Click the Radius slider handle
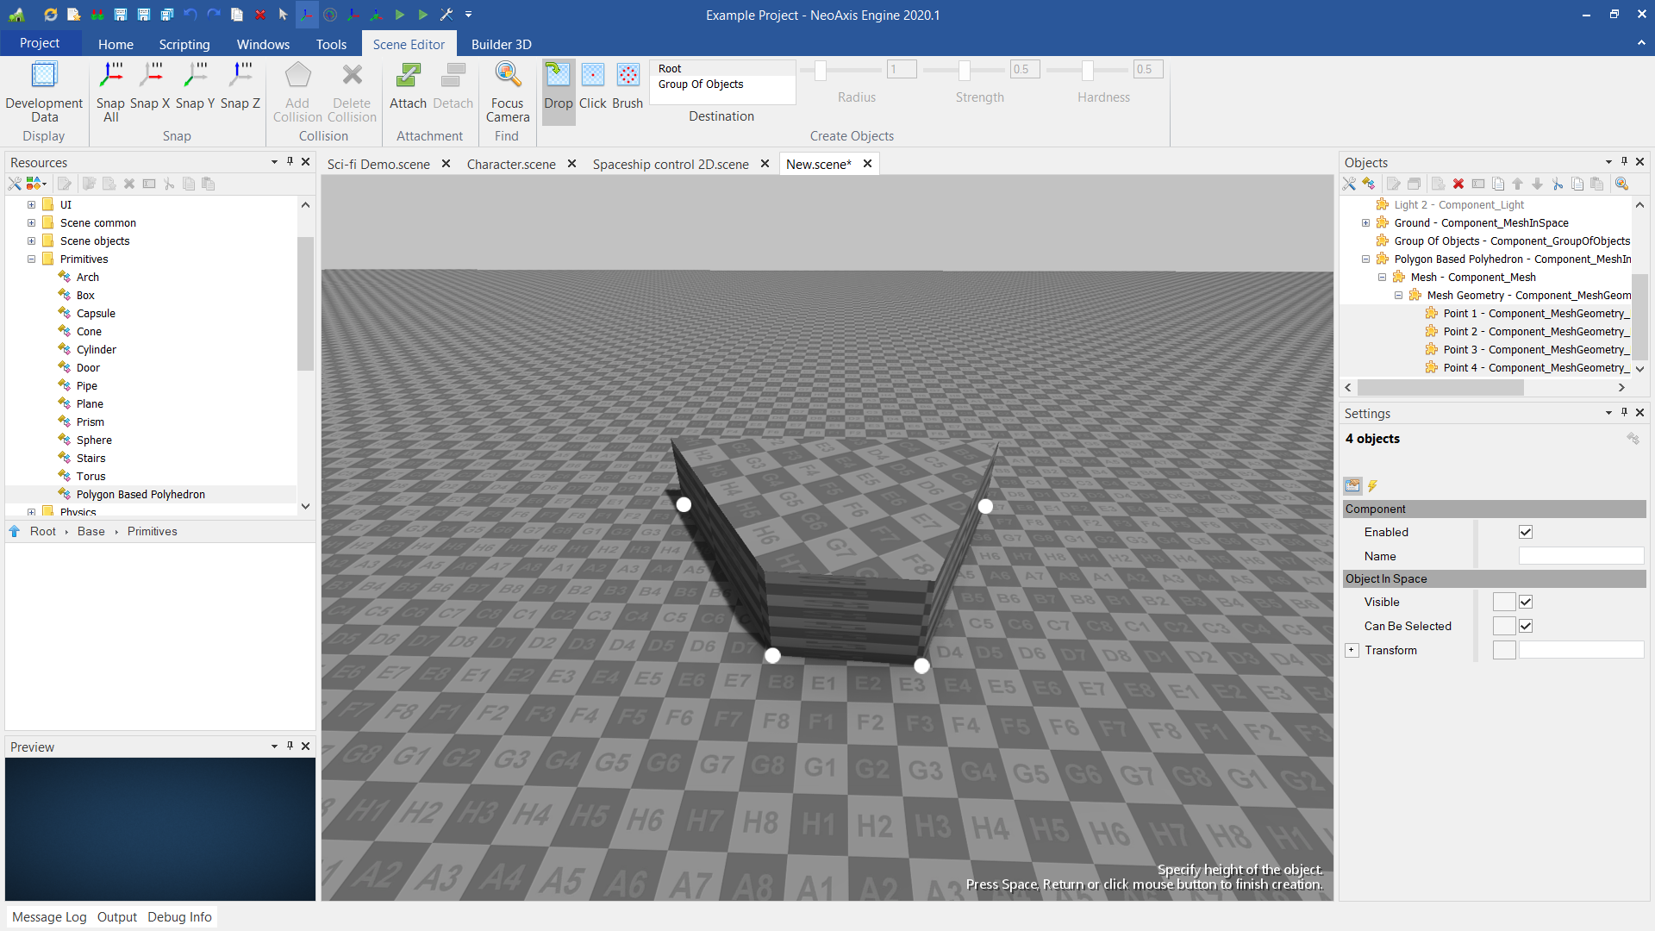Screen dimensions: 1655x931 coord(821,70)
